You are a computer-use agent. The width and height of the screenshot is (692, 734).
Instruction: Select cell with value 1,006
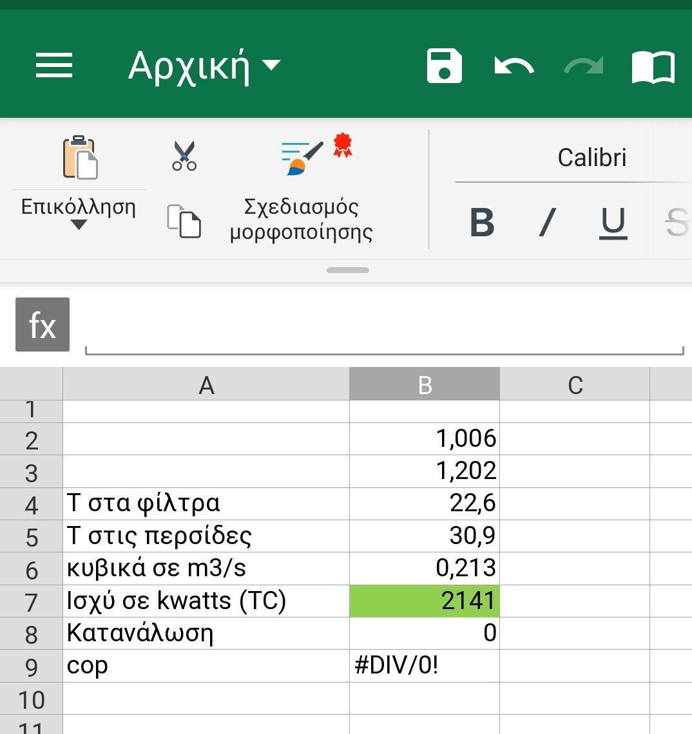pyautogui.click(x=425, y=439)
